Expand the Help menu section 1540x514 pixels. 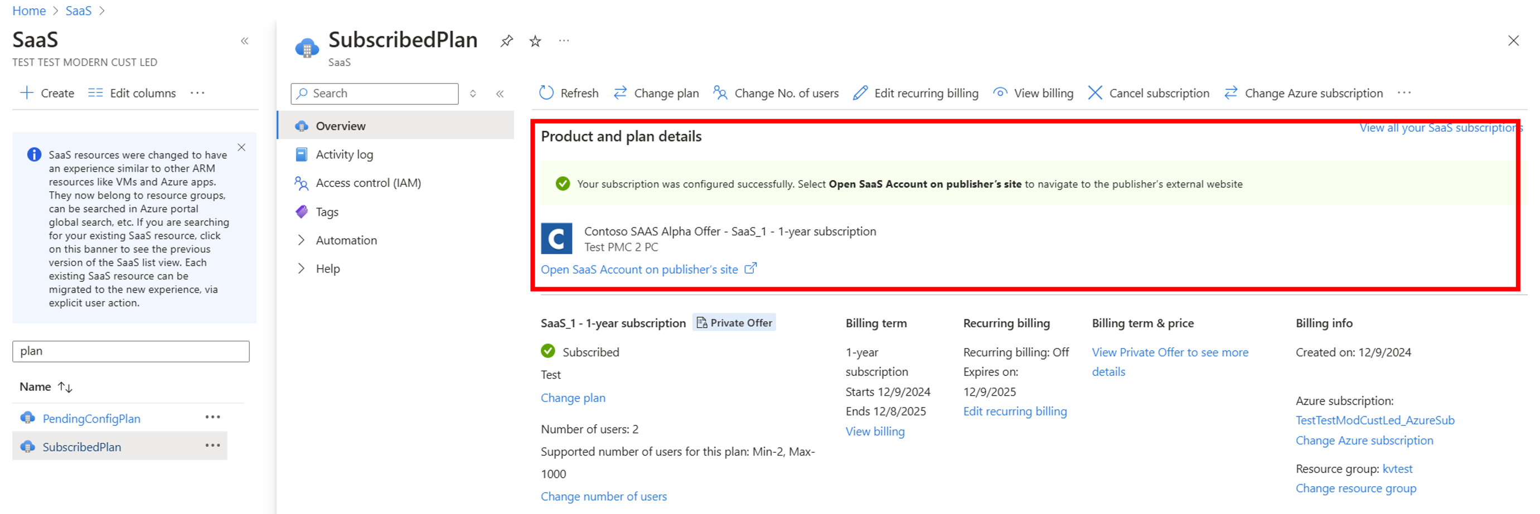pos(301,268)
